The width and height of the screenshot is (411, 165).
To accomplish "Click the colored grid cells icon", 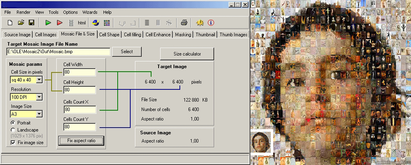I will pyautogui.click(x=107, y=23).
